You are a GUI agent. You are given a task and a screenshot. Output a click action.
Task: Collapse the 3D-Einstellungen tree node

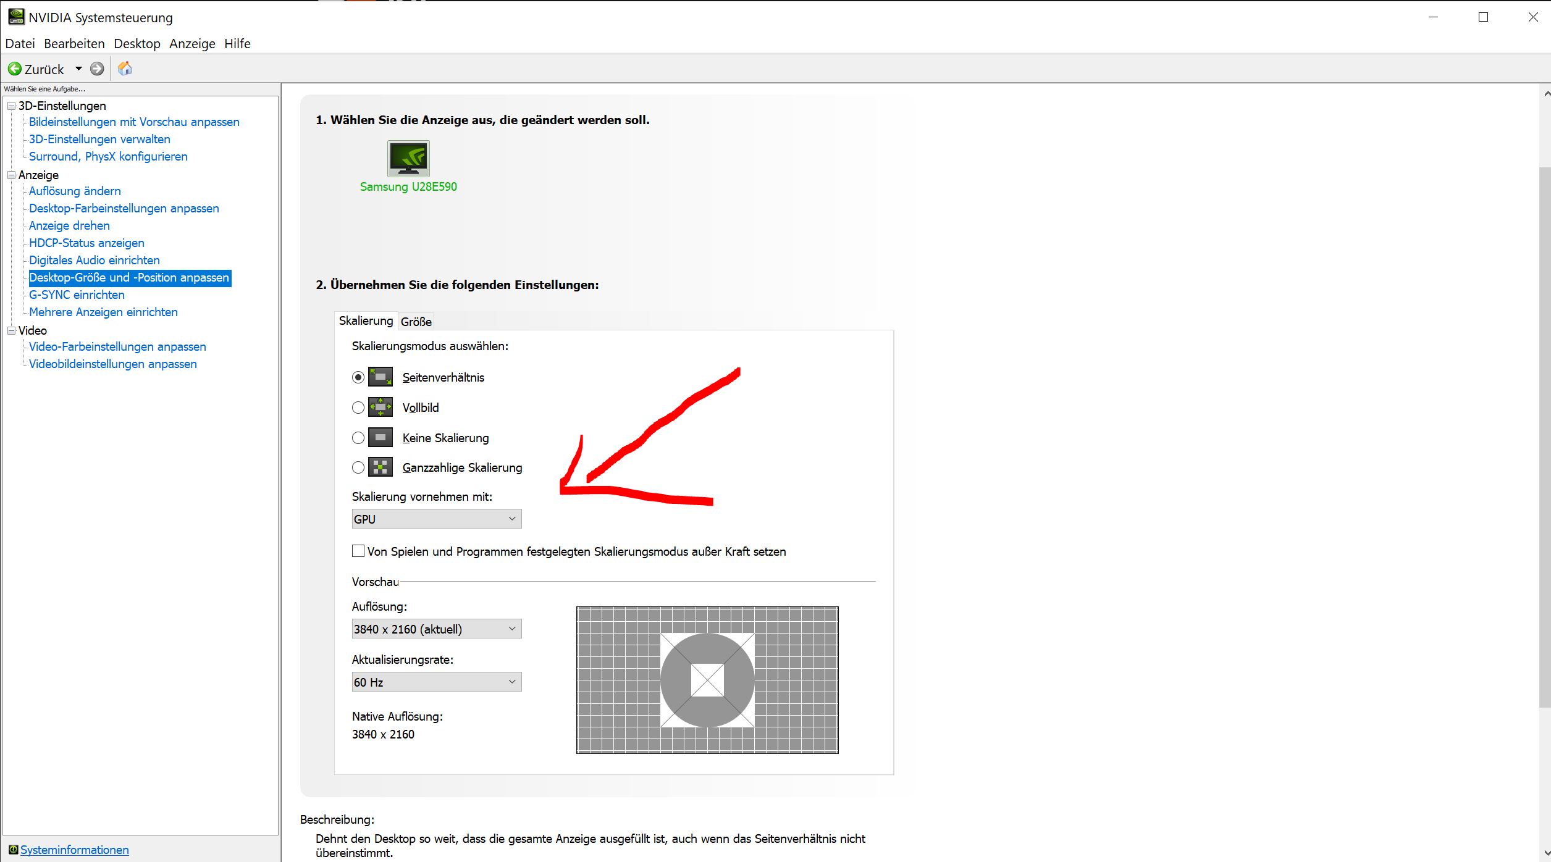[11, 106]
